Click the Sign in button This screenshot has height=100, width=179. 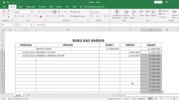click(158, 2)
